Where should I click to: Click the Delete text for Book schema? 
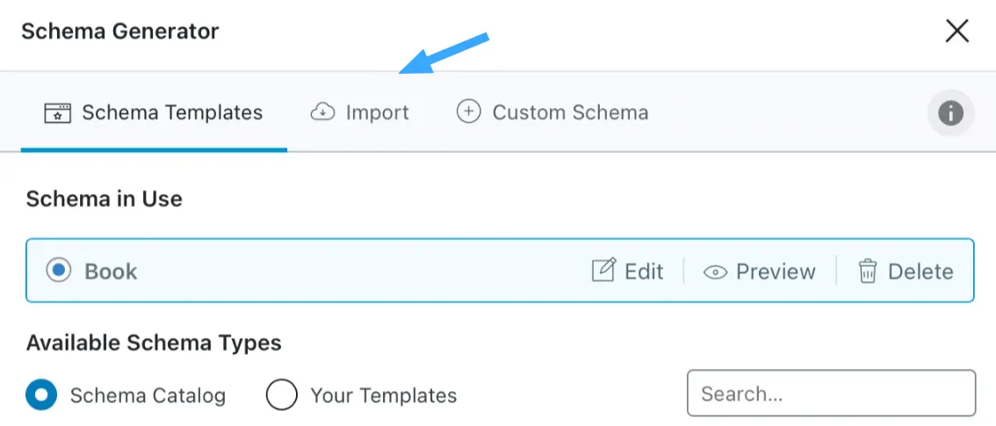pyautogui.click(x=920, y=271)
